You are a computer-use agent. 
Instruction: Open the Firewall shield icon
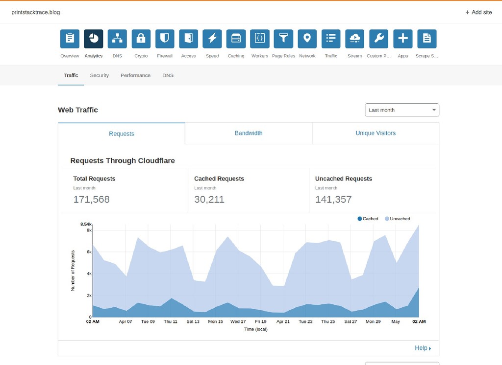point(165,39)
